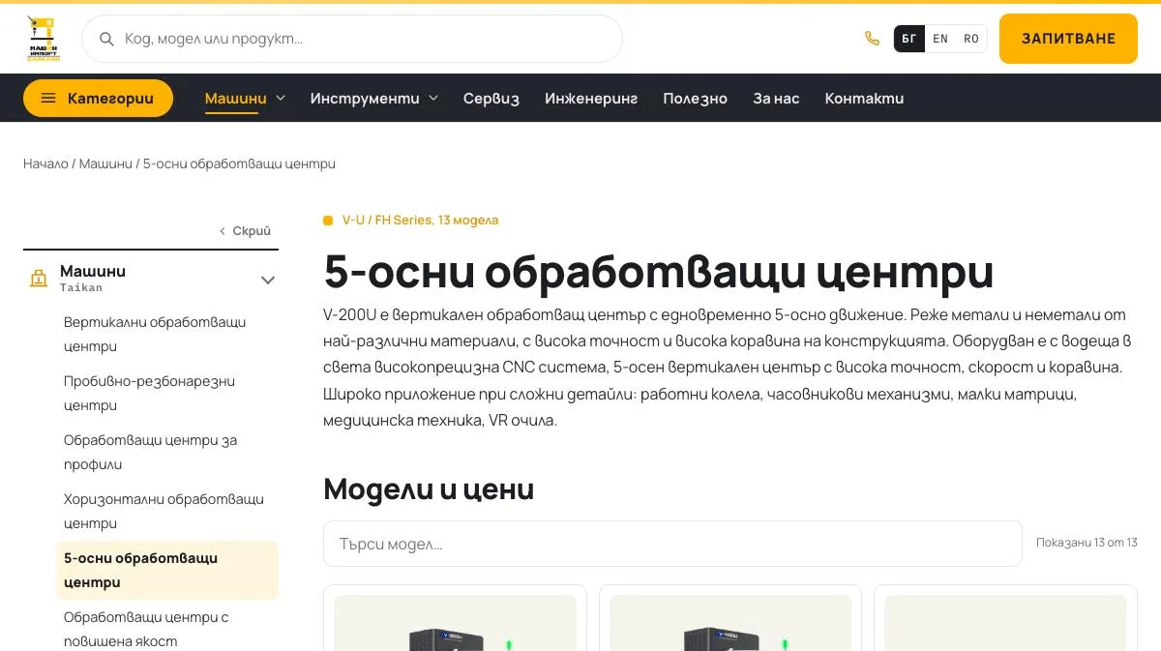
Task: Focus the top product search field
Action: point(352,39)
